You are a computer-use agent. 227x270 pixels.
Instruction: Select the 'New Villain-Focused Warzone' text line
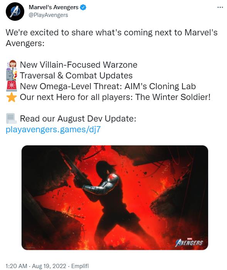79,65
